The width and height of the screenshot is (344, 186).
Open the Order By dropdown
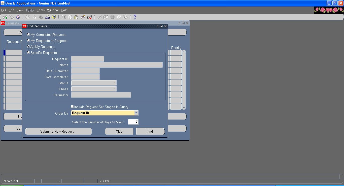click(136, 113)
